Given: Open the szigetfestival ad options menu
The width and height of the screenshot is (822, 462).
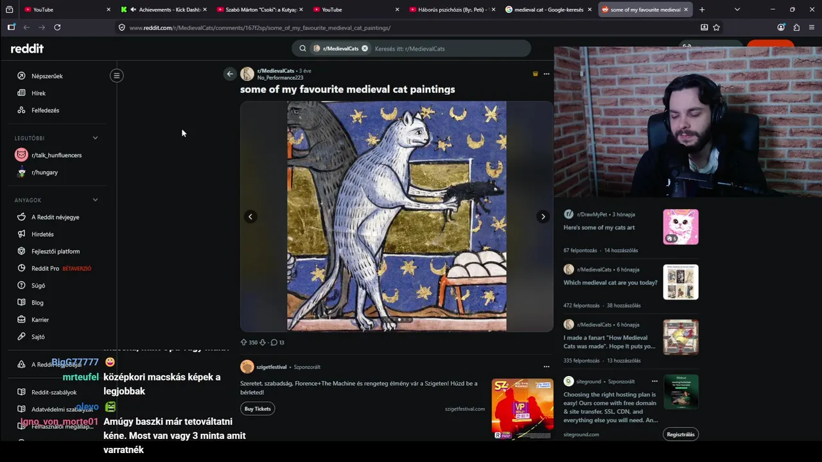Looking at the screenshot, I should coord(547,367).
